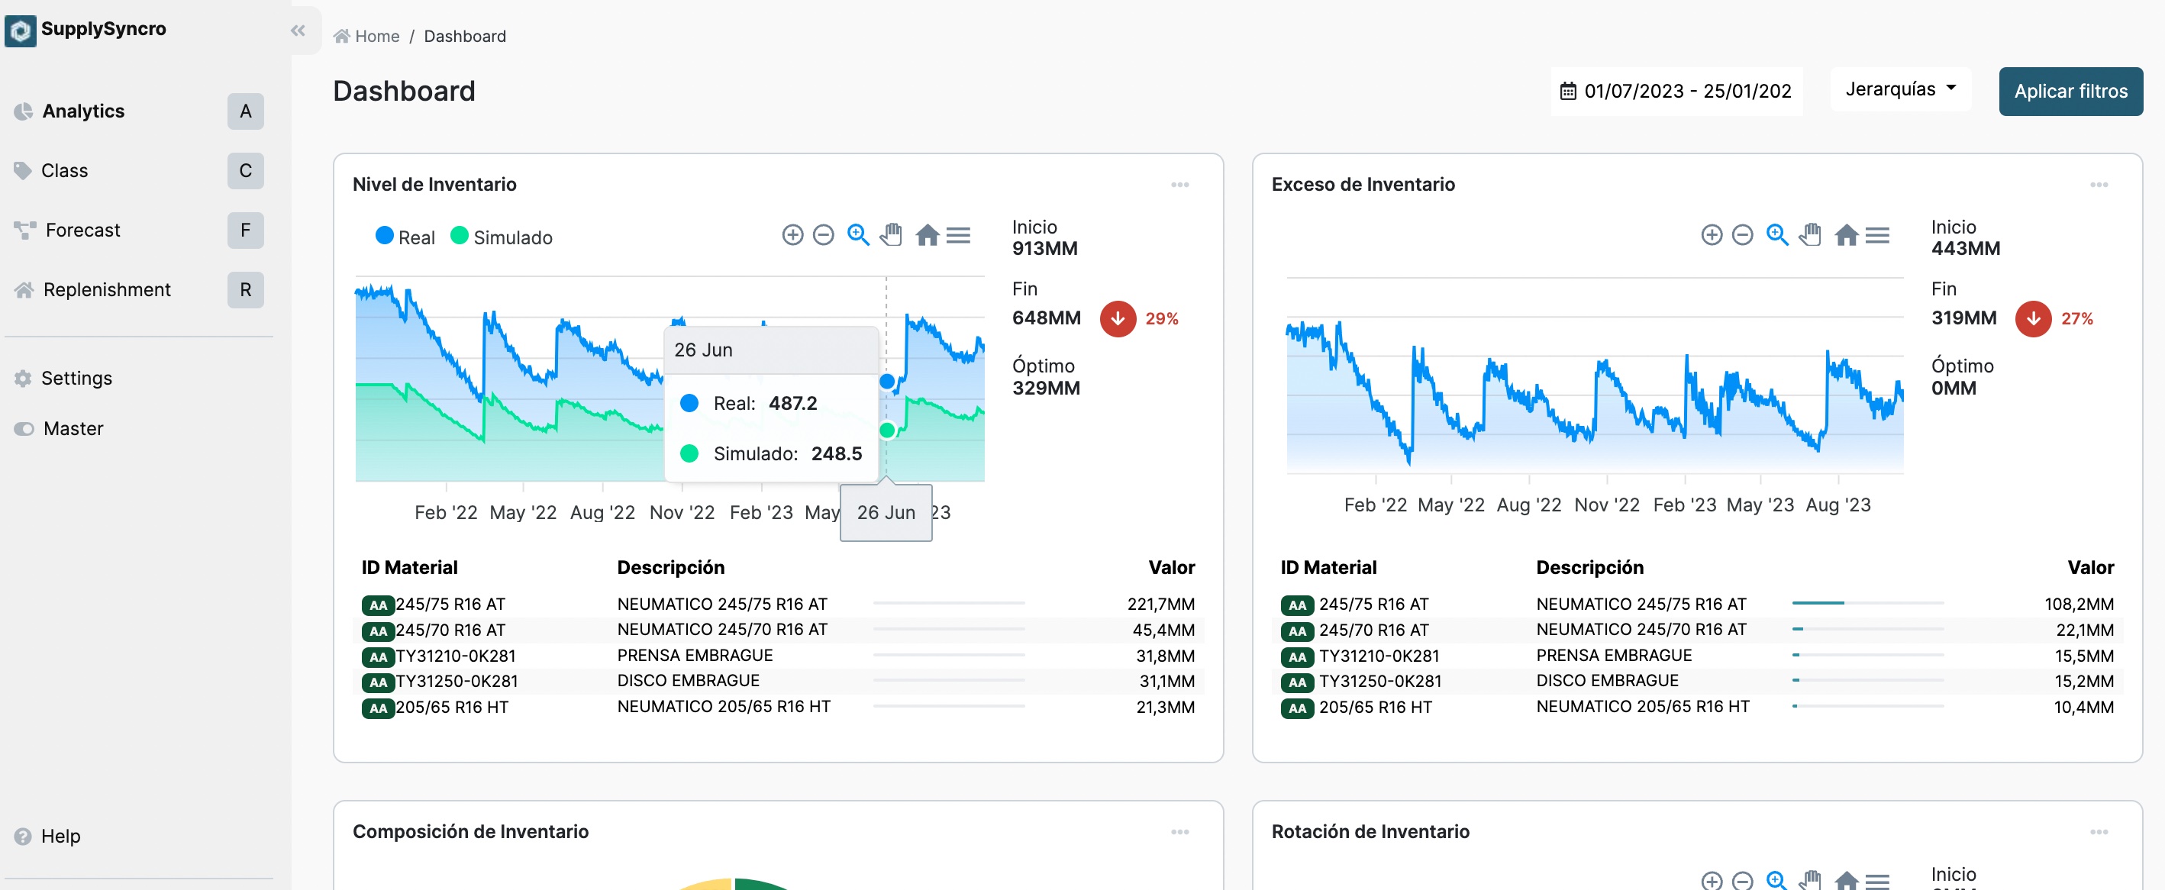2165x890 pixels.
Task: Open options menu of Nivel de Inventario card
Action: coord(1179,185)
